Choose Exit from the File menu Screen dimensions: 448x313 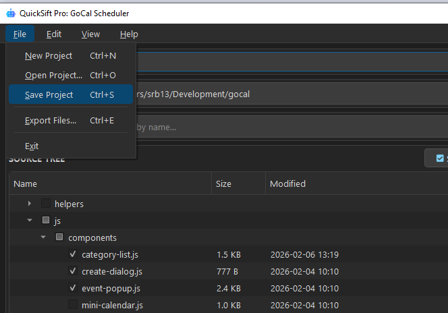click(32, 146)
